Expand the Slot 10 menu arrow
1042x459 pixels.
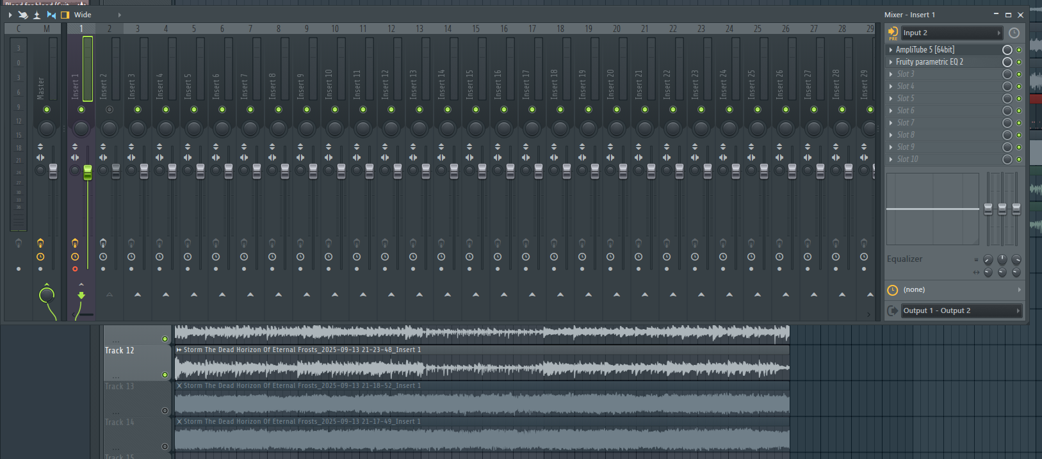pos(891,159)
